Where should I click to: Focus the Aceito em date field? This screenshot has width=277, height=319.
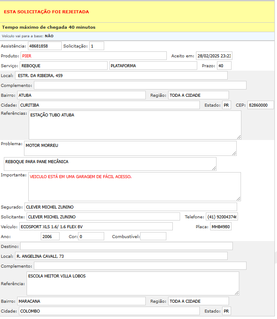[214, 56]
